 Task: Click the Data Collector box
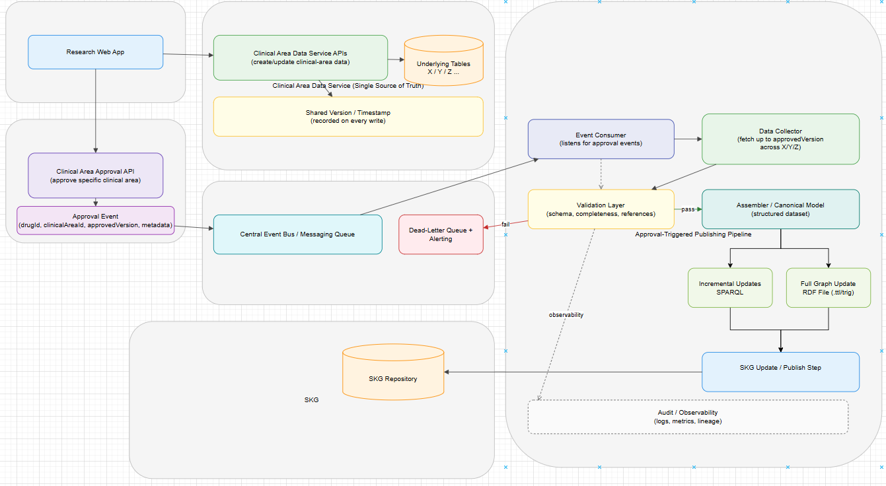[780, 139]
